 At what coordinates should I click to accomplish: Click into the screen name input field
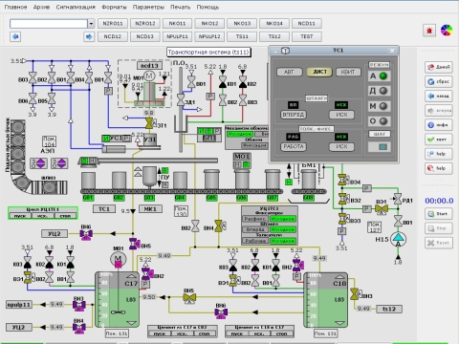49,24
